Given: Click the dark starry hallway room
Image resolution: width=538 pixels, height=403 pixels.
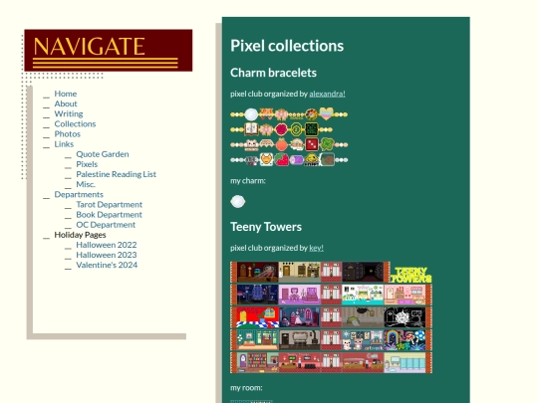Looking at the screenshot, I should tap(363, 272).
